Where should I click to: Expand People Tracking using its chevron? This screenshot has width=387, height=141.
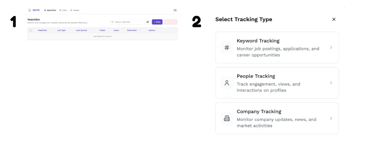pyautogui.click(x=331, y=83)
